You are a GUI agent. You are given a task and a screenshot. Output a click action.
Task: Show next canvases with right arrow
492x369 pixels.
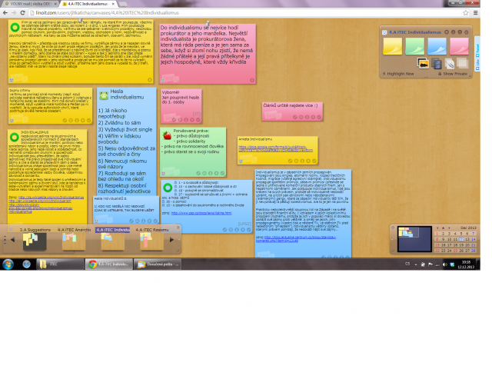[171, 240]
